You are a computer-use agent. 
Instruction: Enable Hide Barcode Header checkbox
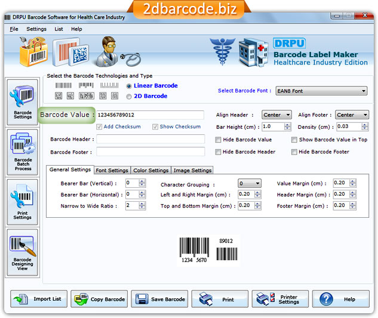click(218, 152)
